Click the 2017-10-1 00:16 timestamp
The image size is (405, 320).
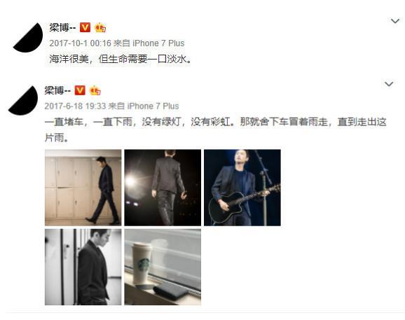80,43
